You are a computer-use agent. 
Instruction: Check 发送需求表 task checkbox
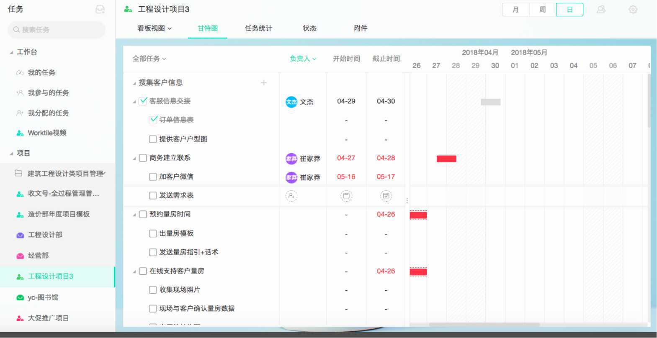153,195
